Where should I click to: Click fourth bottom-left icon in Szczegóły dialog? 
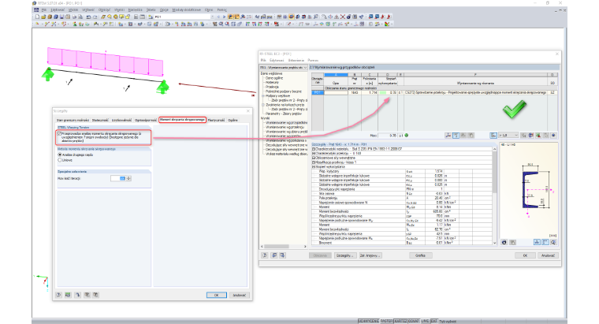pyautogui.click(x=87, y=295)
